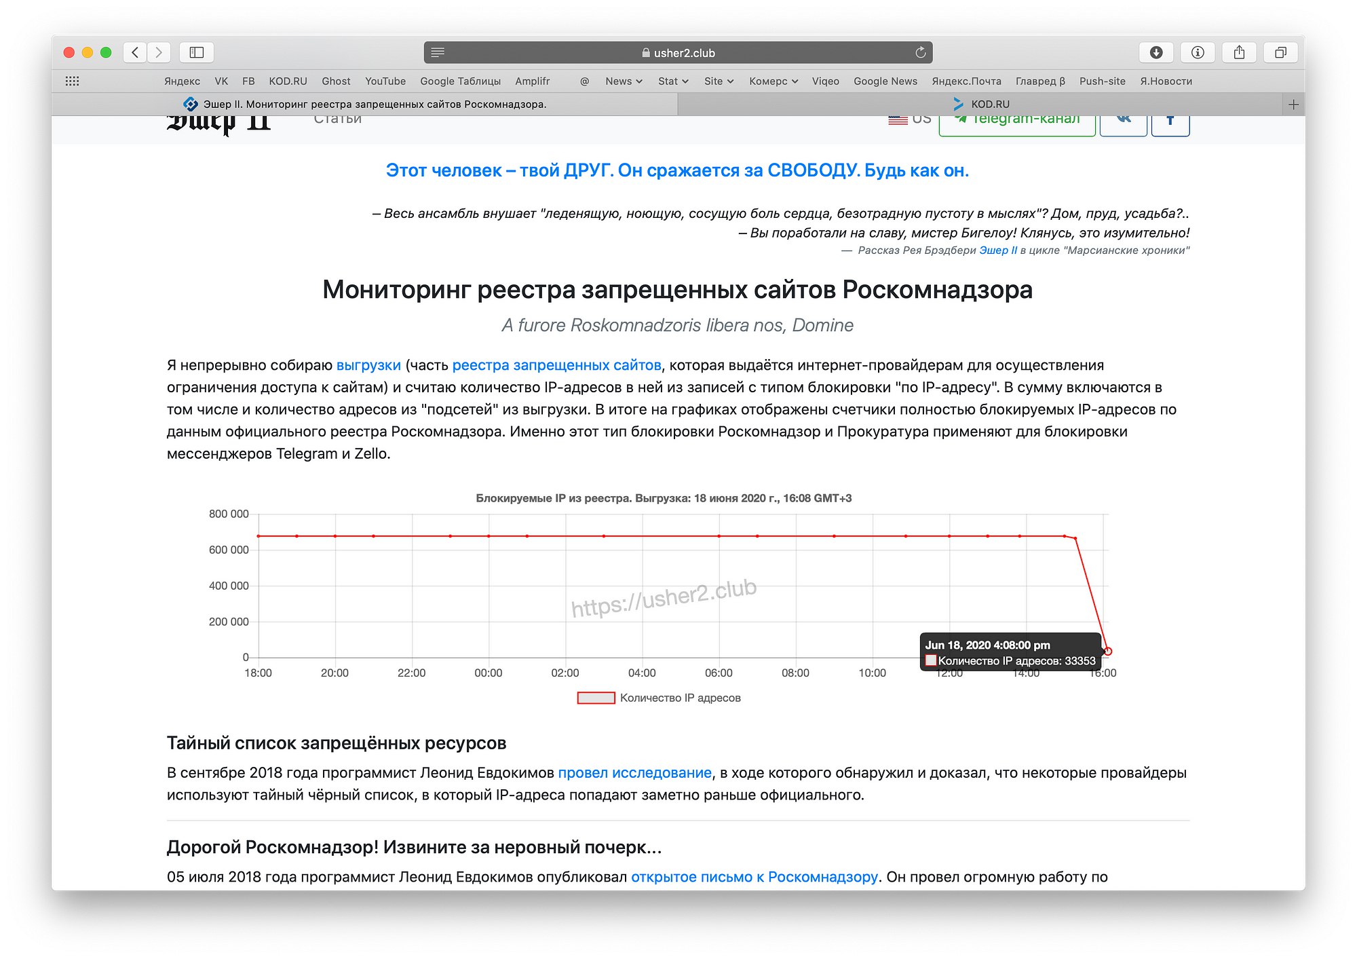Screen dimensions: 1357x959
Task: Open the выгрузки link
Action: (368, 365)
